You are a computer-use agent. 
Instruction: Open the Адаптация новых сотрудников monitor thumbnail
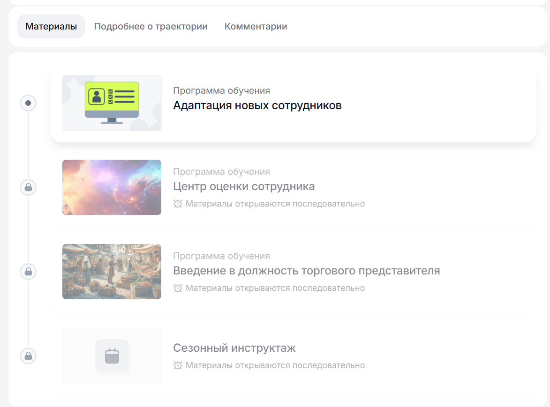112,103
